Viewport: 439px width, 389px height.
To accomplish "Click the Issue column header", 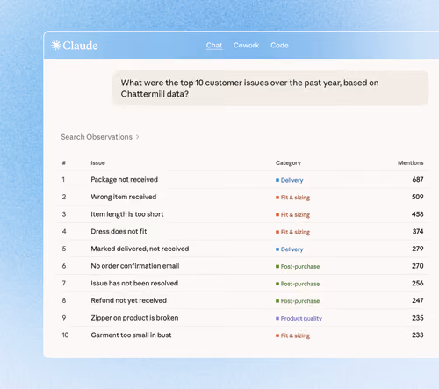I will tap(97, 163).
